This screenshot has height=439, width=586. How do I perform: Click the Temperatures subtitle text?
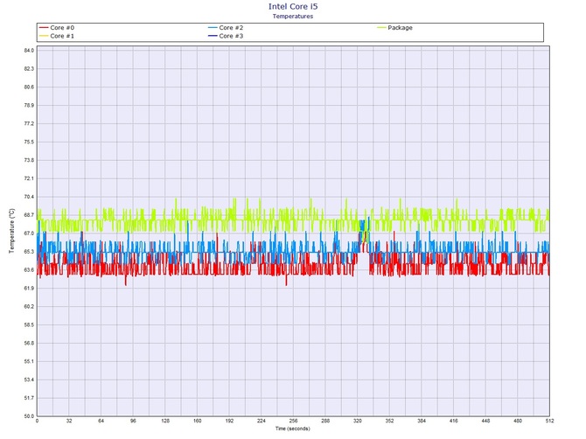coord(293,16)
